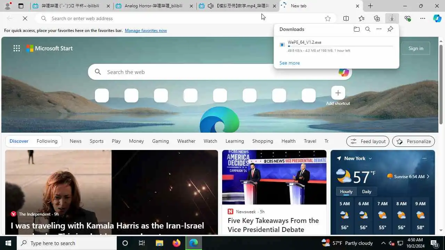Open the Personalize button

pyautogui.click(x=413, y=141)
